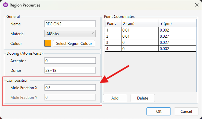Click the Y value 0.027 in row 3

(x=177, y=42)
